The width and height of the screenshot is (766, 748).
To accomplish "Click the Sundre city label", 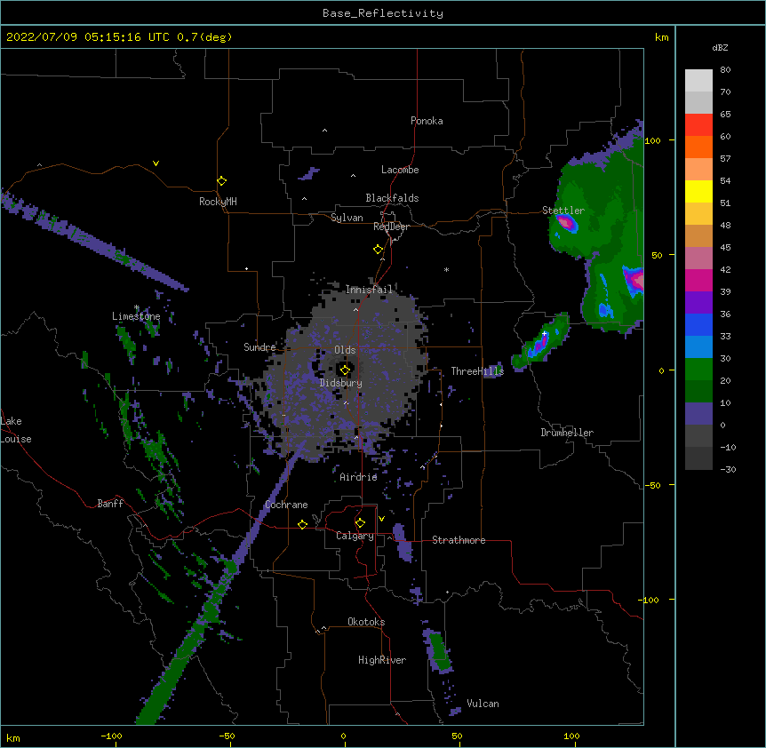I will 259,347.
